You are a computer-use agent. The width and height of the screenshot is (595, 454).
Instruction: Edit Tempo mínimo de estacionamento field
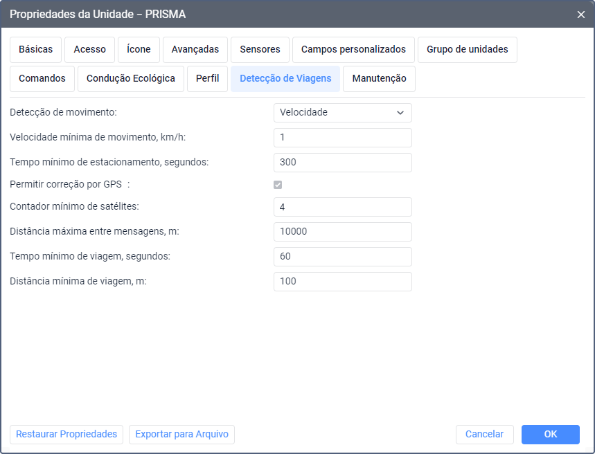click(343, 163)
